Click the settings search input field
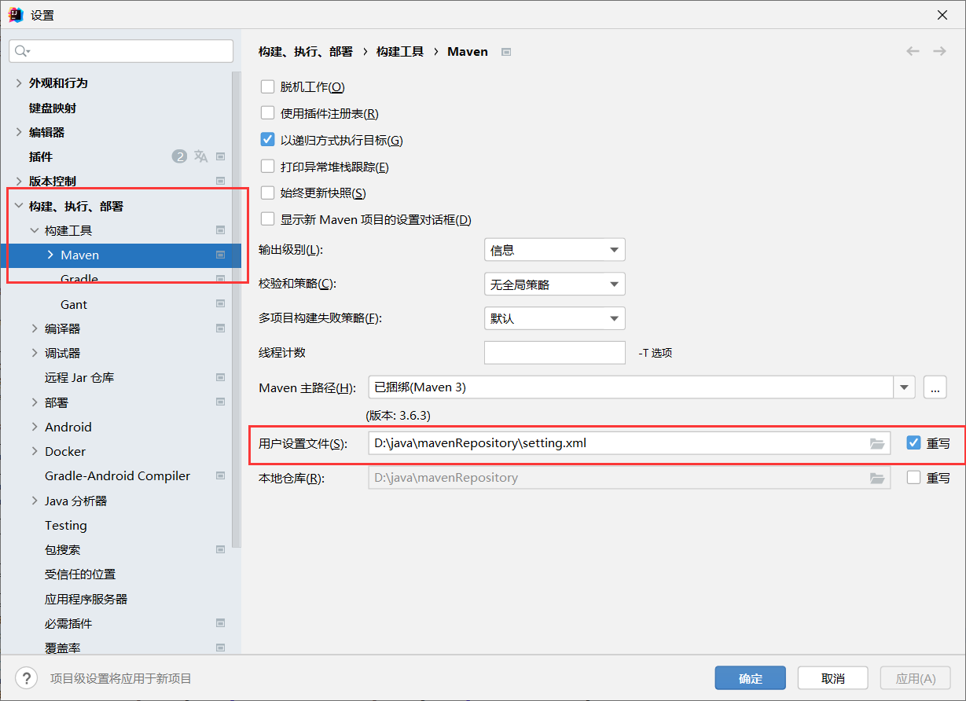 [x=121, y=51]
